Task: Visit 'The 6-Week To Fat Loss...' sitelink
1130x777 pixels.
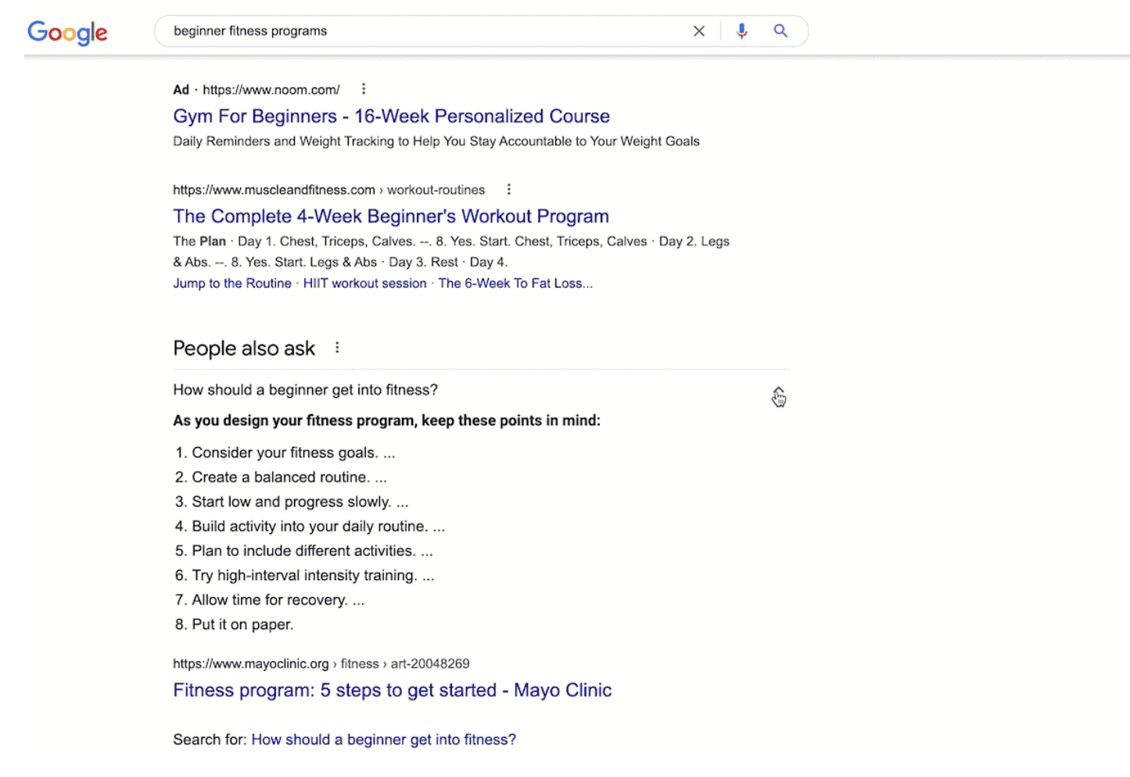Action: tap(515, 284)
